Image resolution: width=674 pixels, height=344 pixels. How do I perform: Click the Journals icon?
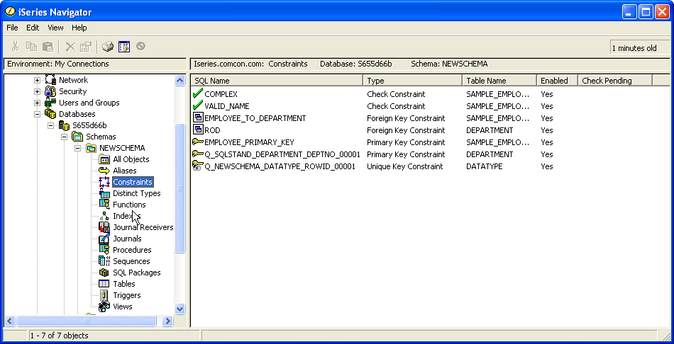pos(104,239)
